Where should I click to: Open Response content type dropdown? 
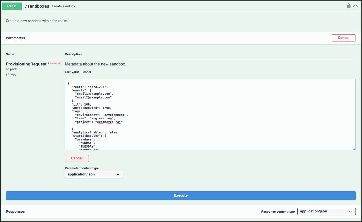(x=326, y=211)
